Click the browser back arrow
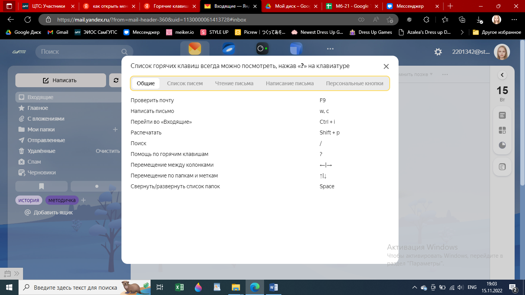The height and width of the screenshot is (295, 525). tap(11, 20)
